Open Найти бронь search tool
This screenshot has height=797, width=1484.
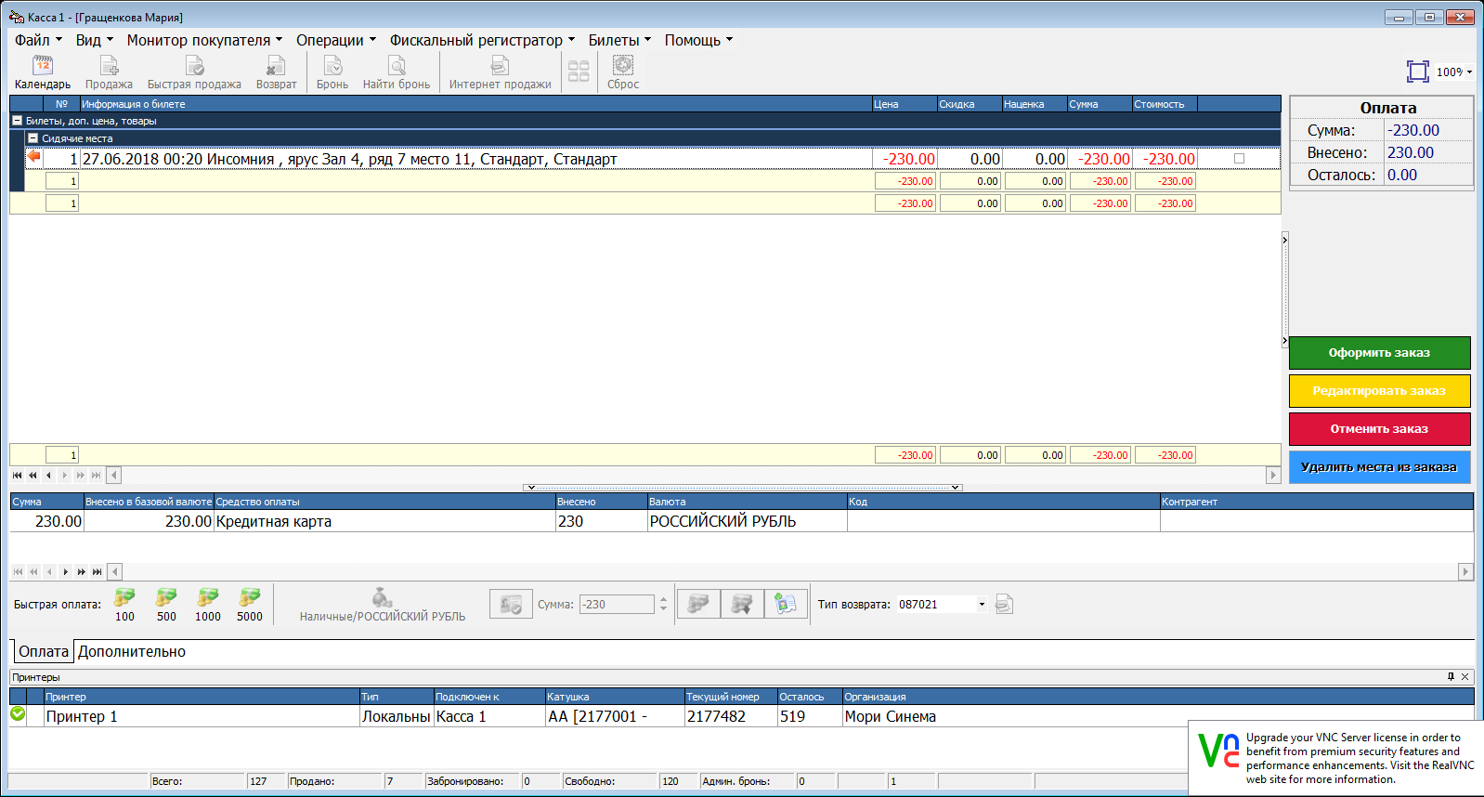397,72
